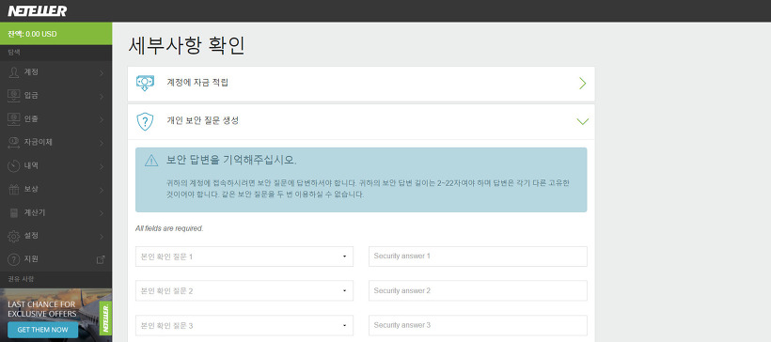Image resolution: width=771 pixels, height=342 pixels.
Task: Select the 내역 menu entry
Action: click(x=56, y=166)
